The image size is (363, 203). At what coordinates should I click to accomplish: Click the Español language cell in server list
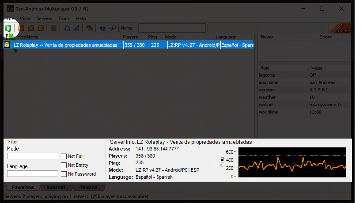tap(237, 45)
